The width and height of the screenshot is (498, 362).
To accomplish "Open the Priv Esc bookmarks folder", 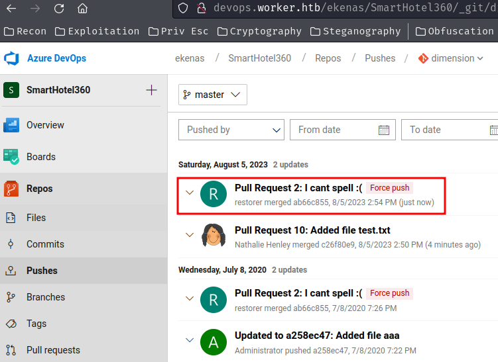I will (178, 31).
